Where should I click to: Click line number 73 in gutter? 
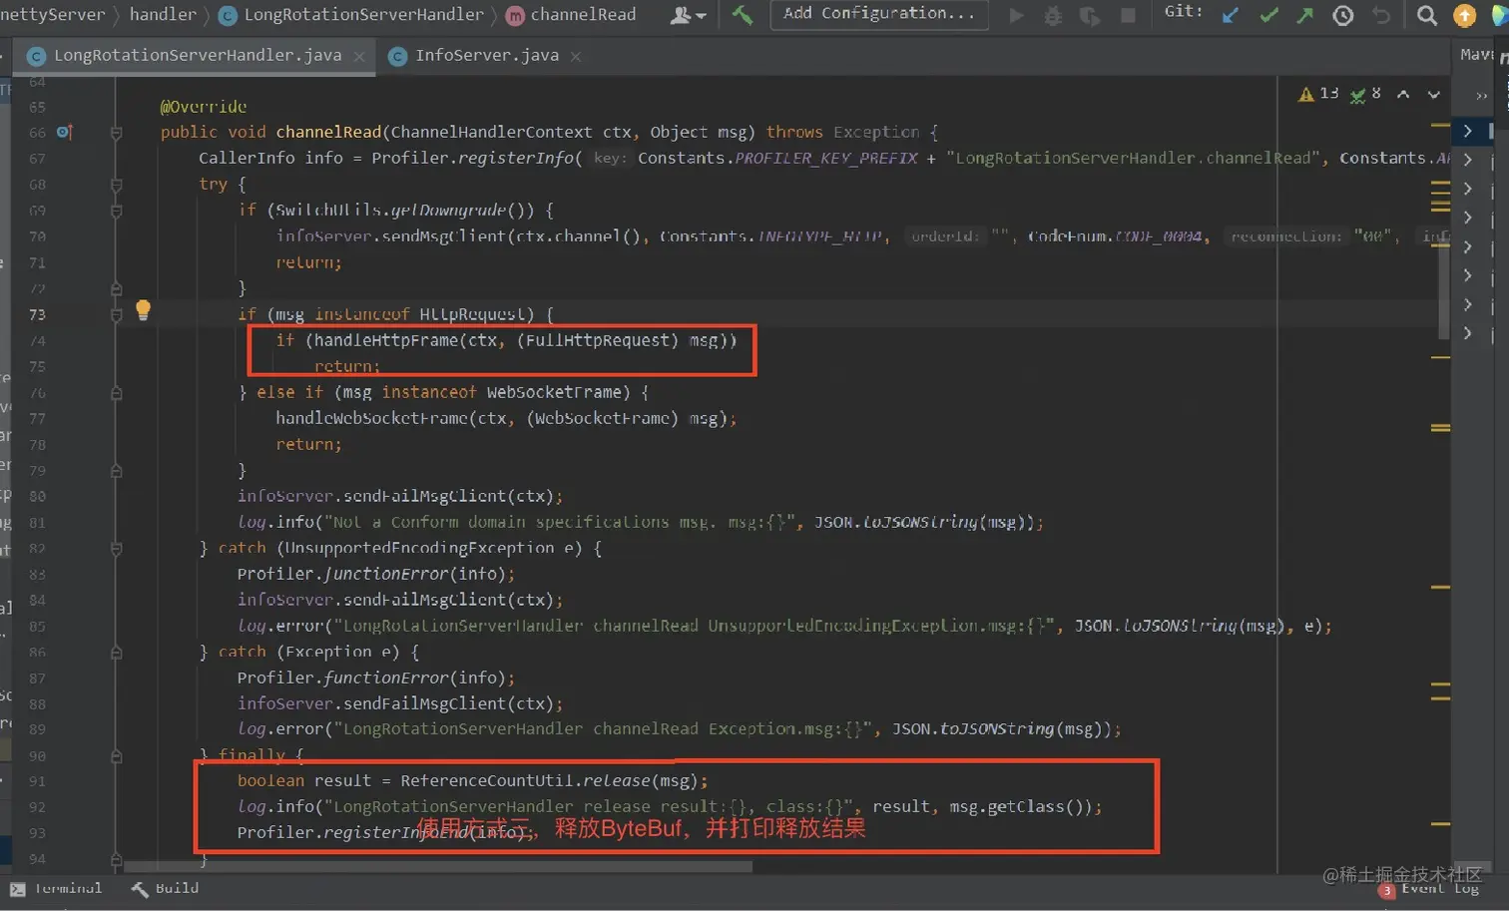coord(37,314)
